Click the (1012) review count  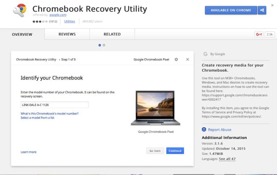coord(53,21)
